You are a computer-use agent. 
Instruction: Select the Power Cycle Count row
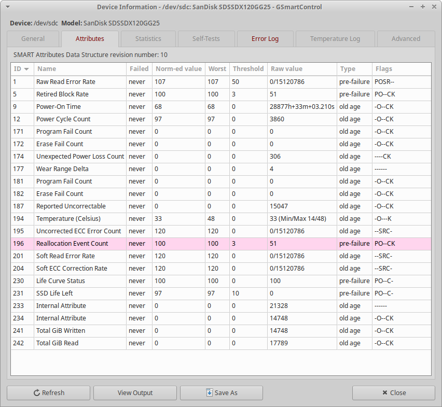[x=221, y=119]
